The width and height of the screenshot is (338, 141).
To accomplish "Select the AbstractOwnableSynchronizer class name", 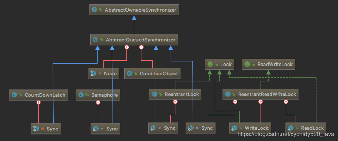I will coord(140,10).
